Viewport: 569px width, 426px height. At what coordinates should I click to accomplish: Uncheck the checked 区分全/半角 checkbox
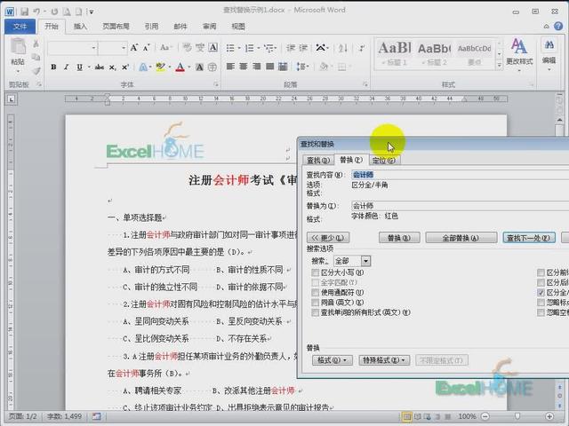tap(541, 292)
